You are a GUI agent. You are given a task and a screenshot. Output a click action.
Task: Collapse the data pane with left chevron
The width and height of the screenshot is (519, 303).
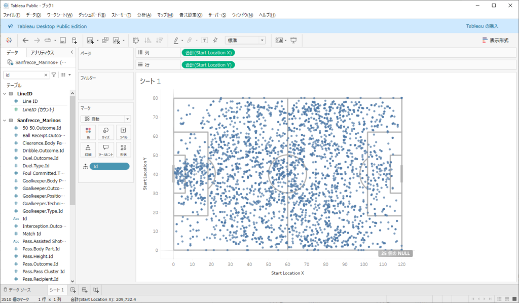point(72,52)
